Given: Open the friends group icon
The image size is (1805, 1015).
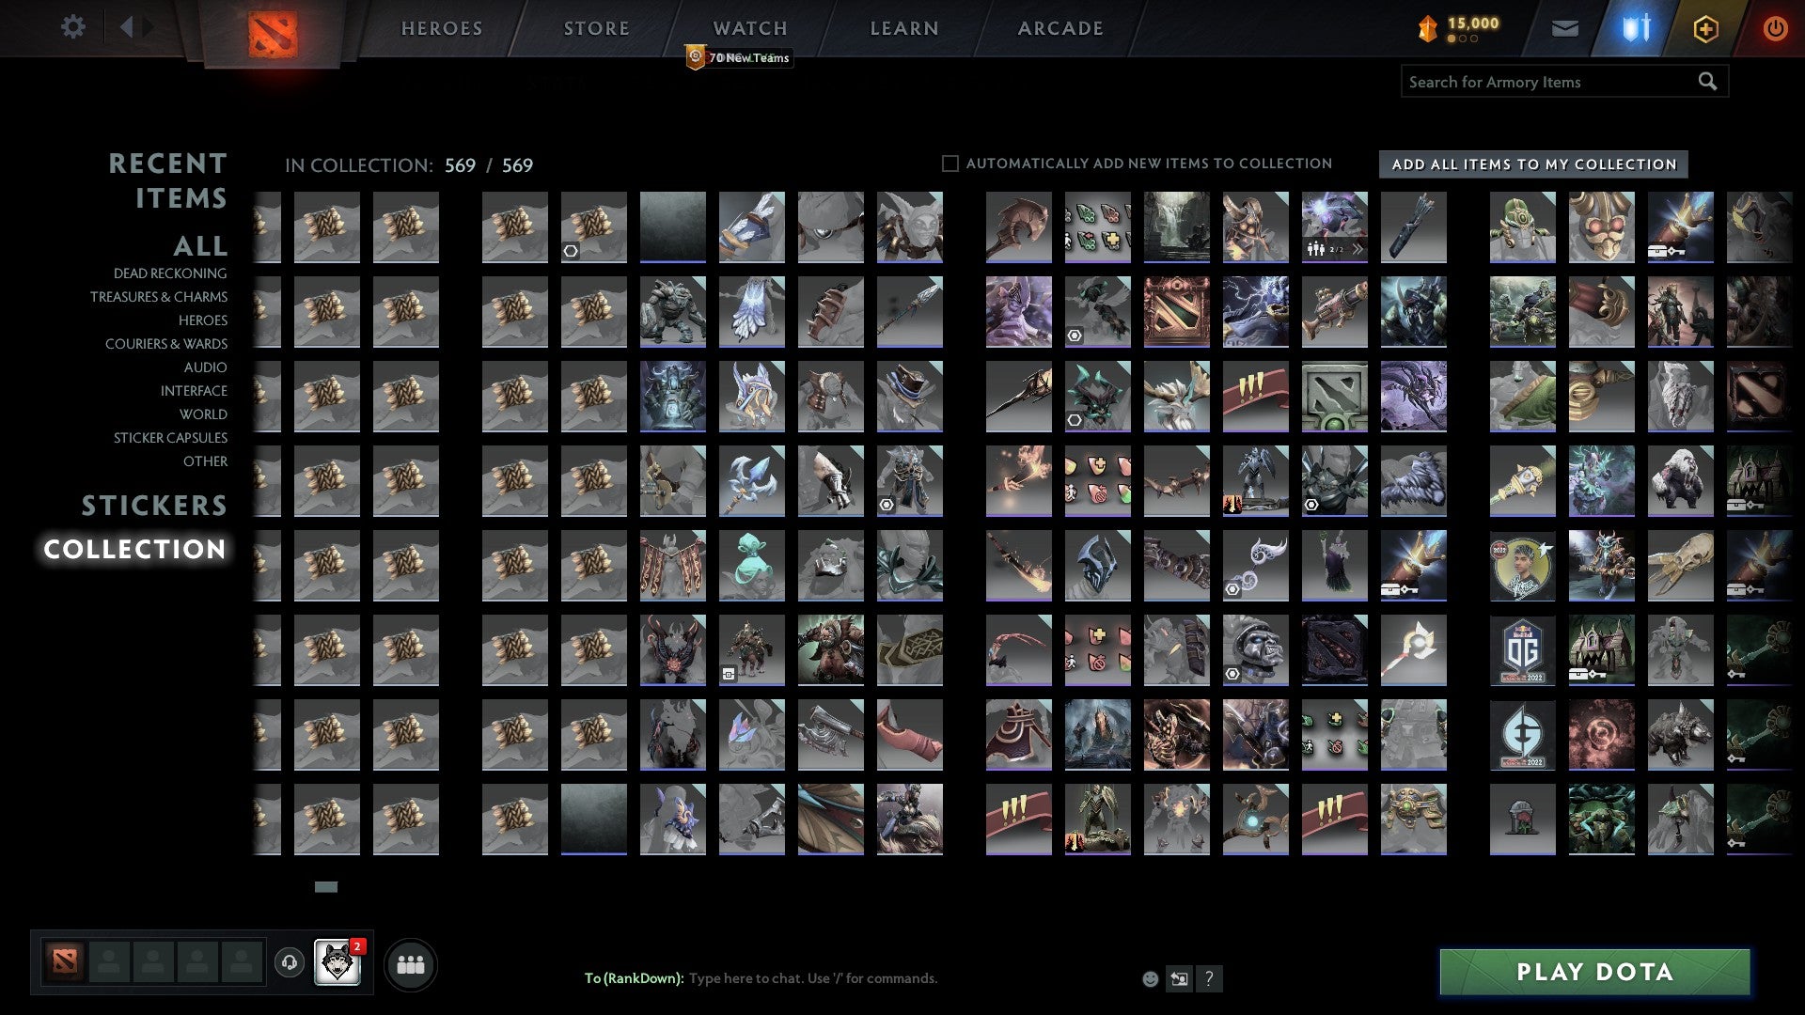Looking at the screenshot, I should coord(411,965).
